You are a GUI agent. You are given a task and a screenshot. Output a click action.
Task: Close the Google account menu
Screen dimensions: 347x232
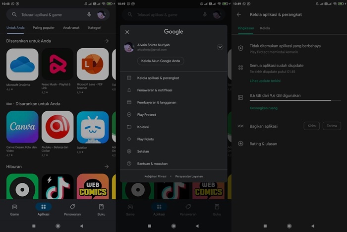click(127, 32)
